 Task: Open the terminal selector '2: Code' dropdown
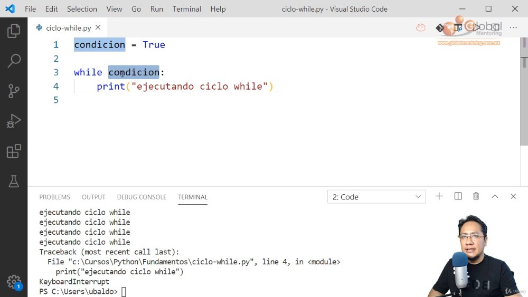click(376, 197)
